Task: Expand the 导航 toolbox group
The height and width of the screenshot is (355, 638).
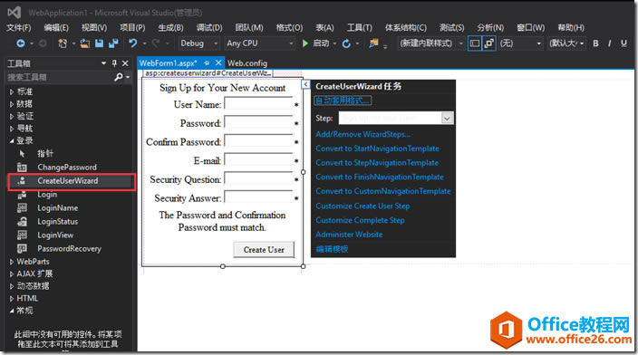Action: click(12, 129)
